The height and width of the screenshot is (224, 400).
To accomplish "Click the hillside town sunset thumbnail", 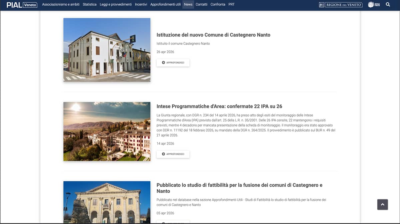I will (x=107, y=132).
